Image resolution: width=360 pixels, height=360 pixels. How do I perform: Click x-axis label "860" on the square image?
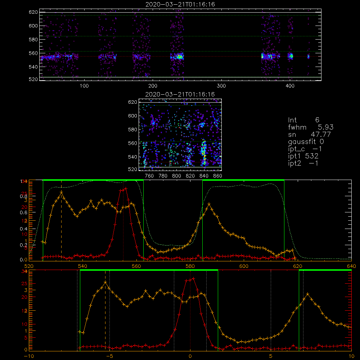218,176
